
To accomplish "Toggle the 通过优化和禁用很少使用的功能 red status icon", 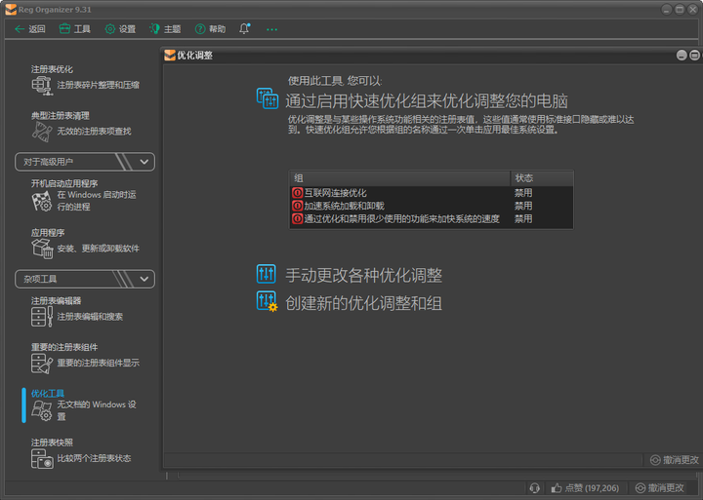I will pos(297,219).
